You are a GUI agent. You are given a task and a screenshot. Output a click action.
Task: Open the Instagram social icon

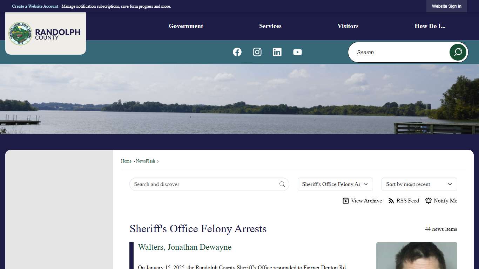tap(257, 52)
